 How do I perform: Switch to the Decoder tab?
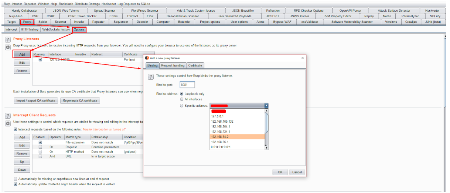click(x=142, y=22)
